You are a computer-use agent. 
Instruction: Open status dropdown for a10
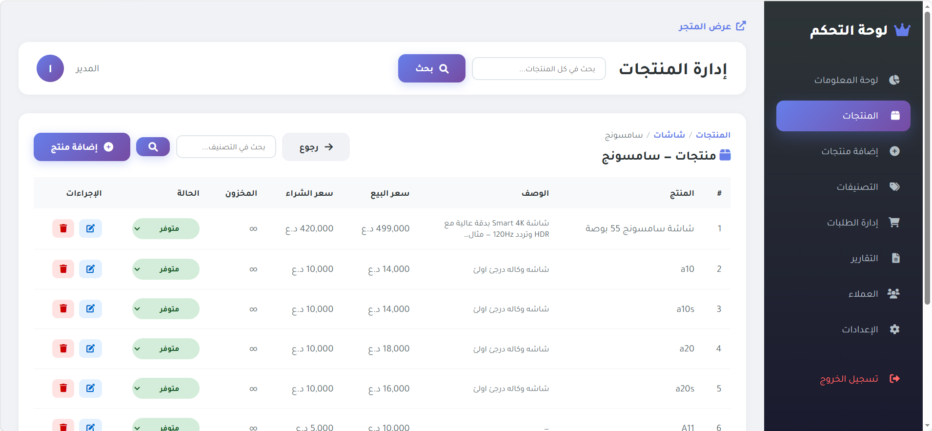coord(166,269)
